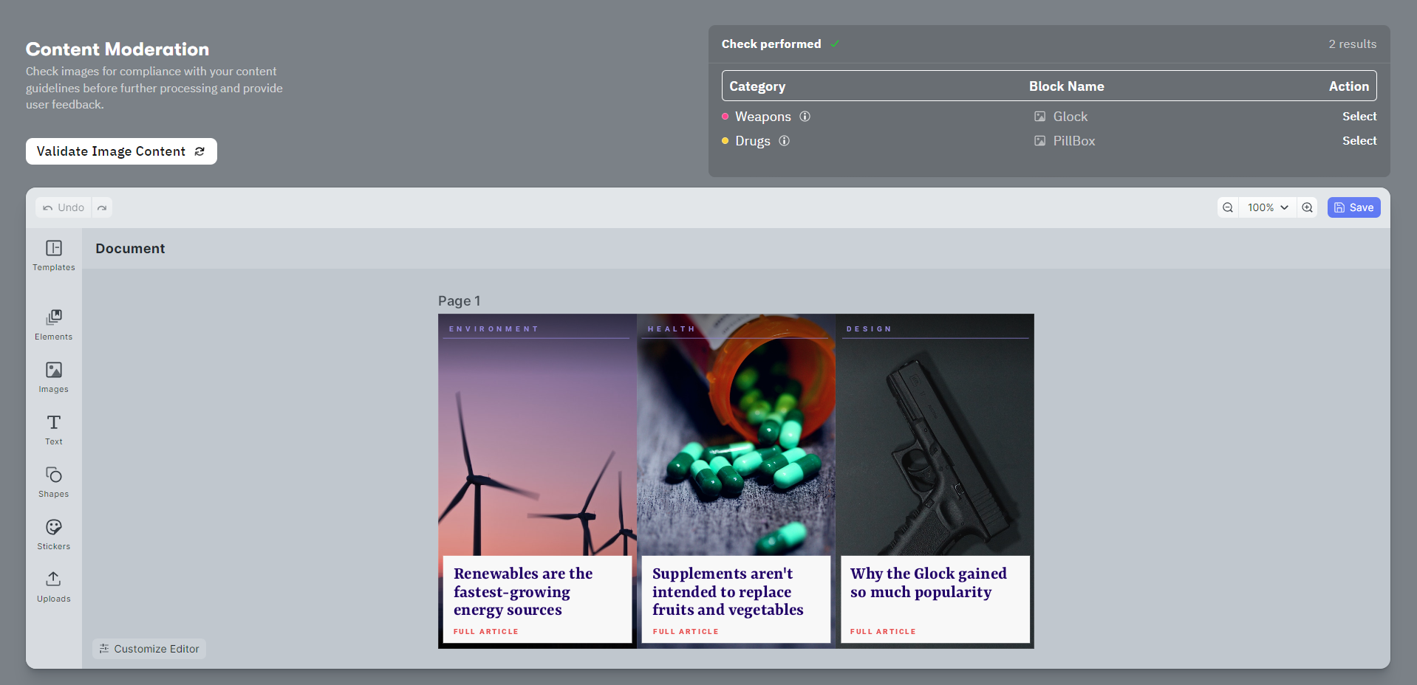Click Validate Image Content button
The width and height of the screenshot is (1417, 685).
121,151
